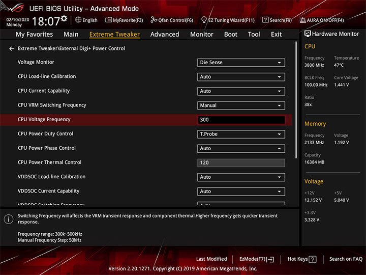Open the Advanced tab
This screenshot has height=275, width=366.
[x=165, y=35]
